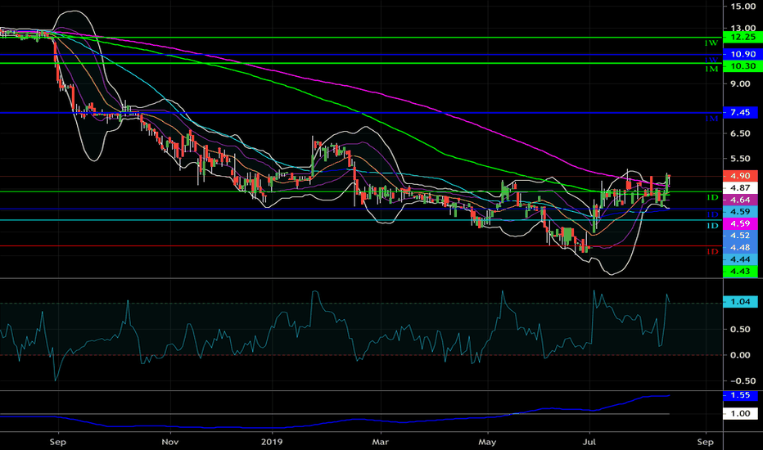Click the green 1M tag under 10.30 line
The width and height of the screenshot is (763, 450).
pyautogui.click(x=711, y=70)
